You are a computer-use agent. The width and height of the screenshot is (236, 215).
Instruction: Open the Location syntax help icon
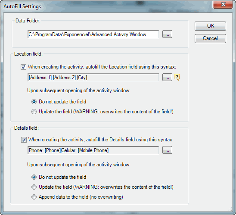pyautogui.click(x=177, y=77)
